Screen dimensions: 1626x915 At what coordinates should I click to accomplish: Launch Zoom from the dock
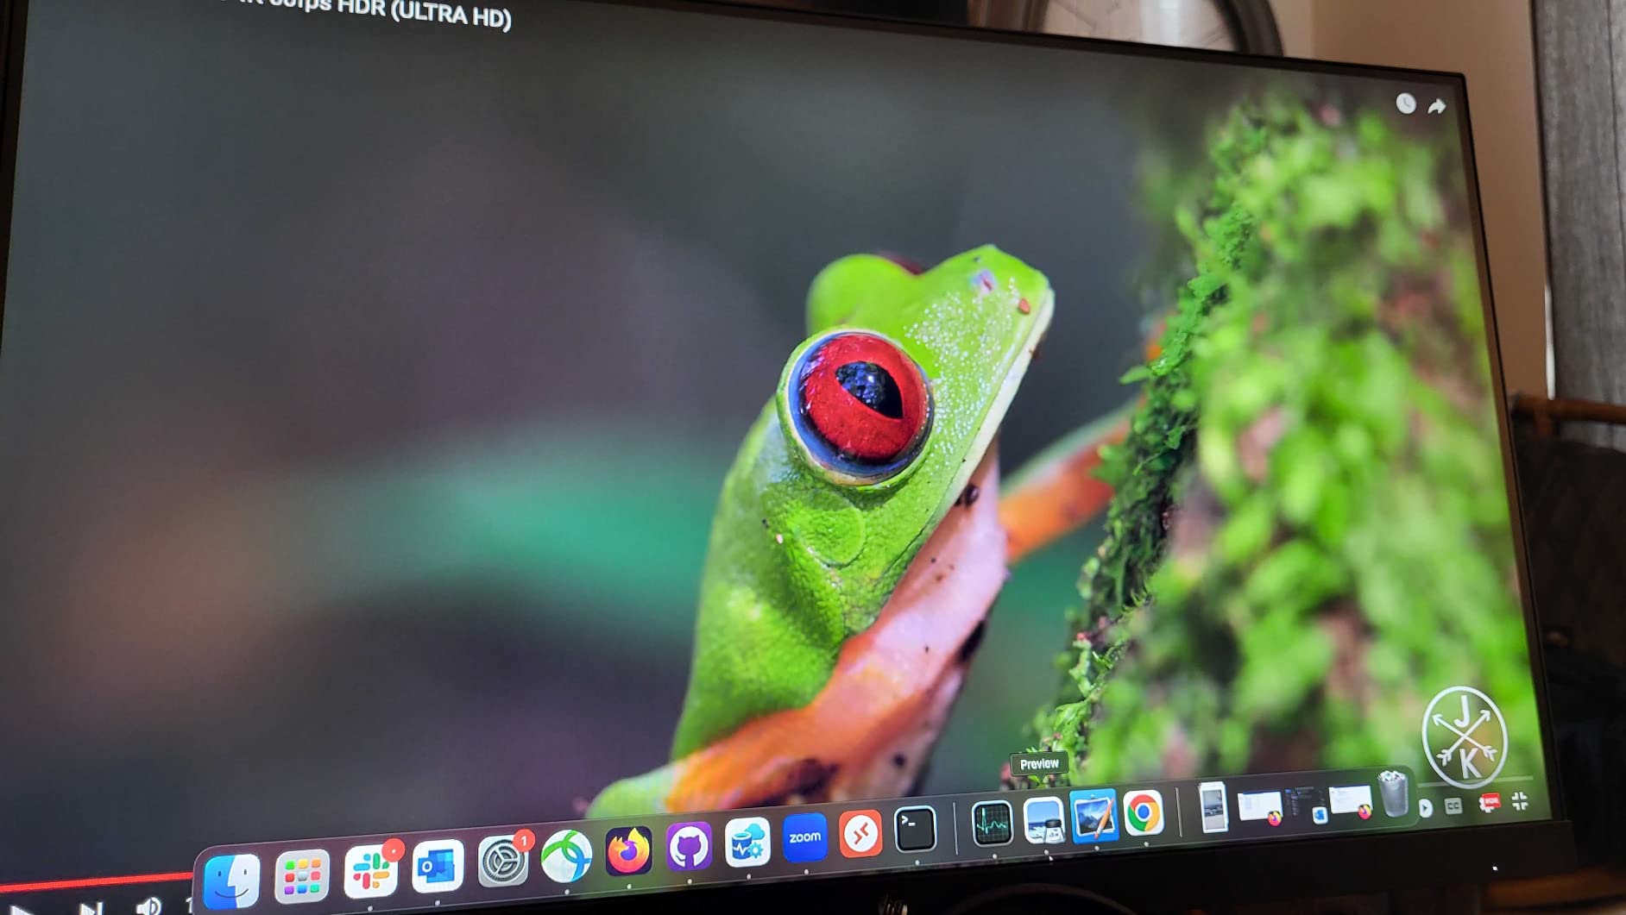pyautogui.click(x=804, y=837)
